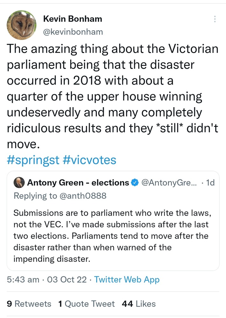The height and width of the screenshot is (318, 226).
Task: Open the three-dot more options menu
Action: point(215,19)
